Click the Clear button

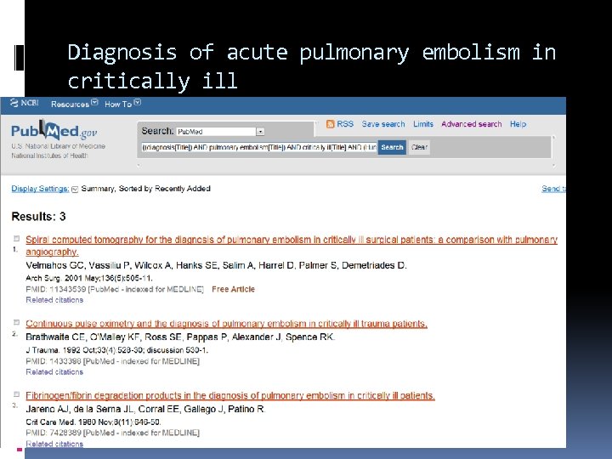click(419, 147)
